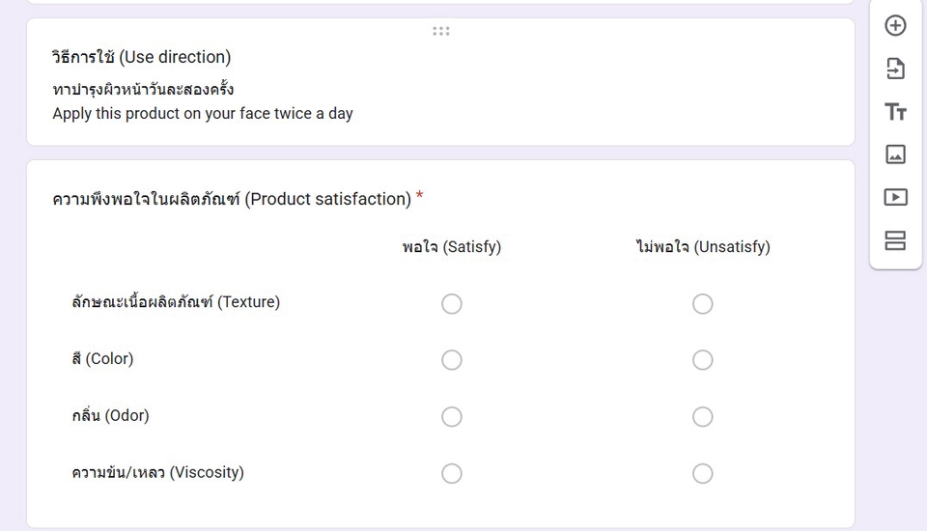The height and width of the screenshot is (531, 927).
Task: Click the Import questions icon
Action: pos(895,69)
